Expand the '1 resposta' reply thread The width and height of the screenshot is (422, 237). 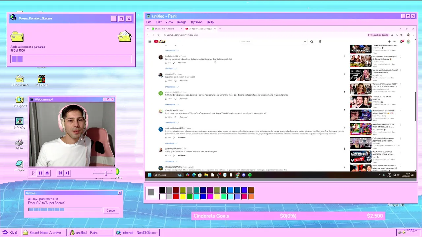pyautogui.click(x=170, y=68)
